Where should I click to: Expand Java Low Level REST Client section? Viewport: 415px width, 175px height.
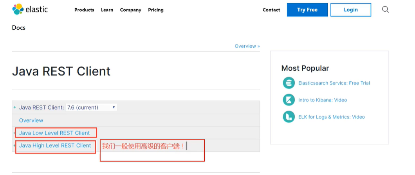pyautogui.click(x=14, y=133)
